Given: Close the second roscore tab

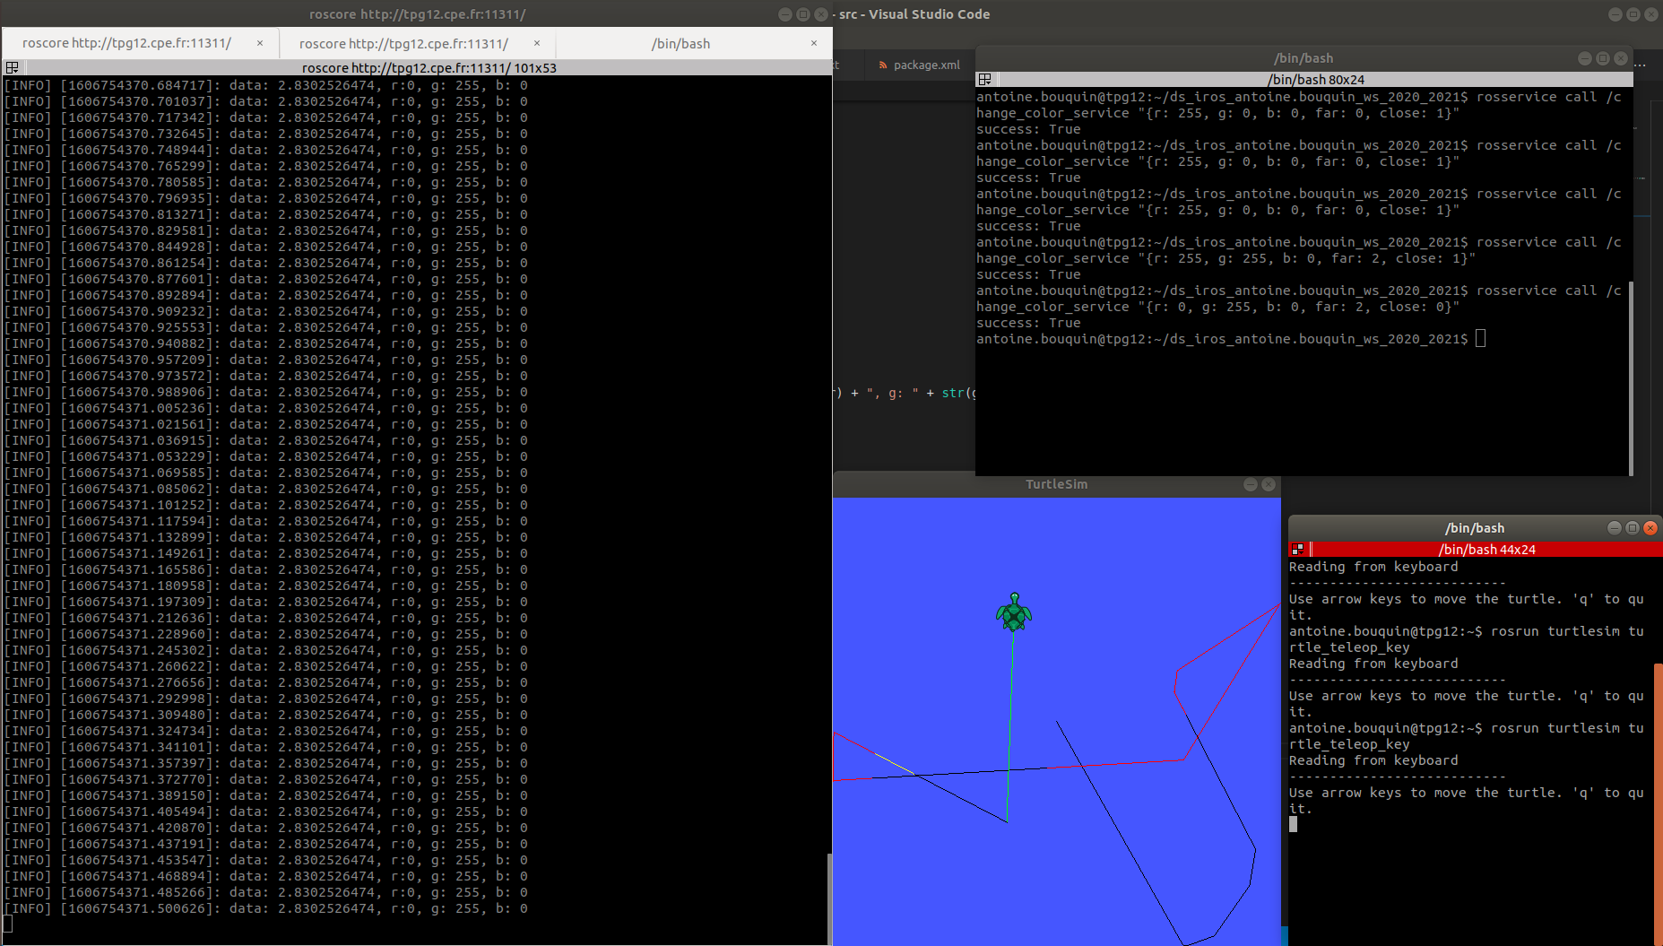Looking at the screenshot, I should click(x=537, y=43).
